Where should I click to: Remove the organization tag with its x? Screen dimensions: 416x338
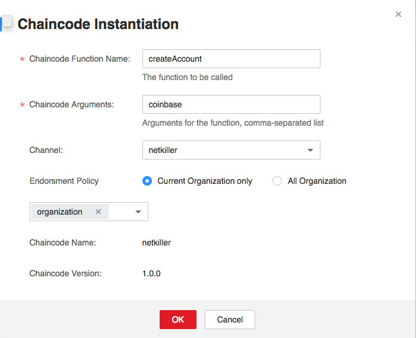(x=99, y=212)
